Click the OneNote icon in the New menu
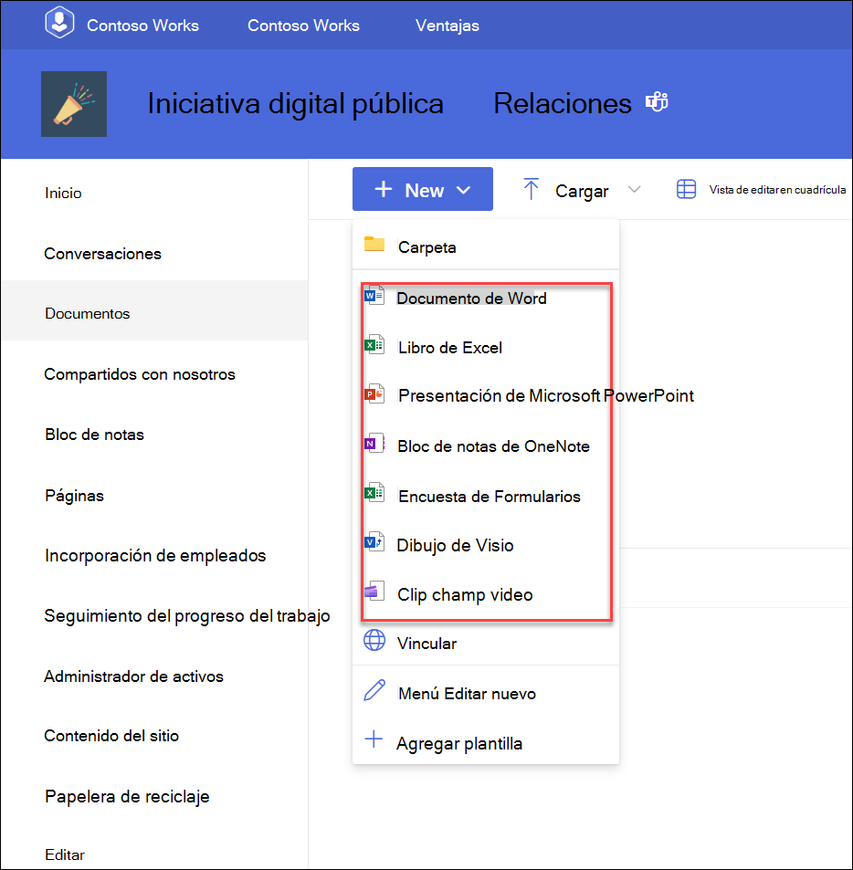 tap(374, 444)
